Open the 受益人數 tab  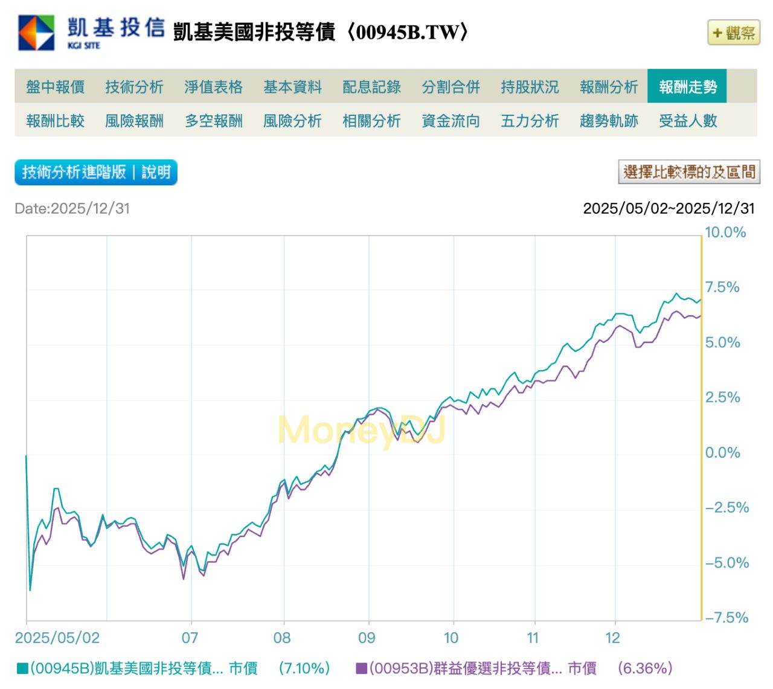coord(688,121)
